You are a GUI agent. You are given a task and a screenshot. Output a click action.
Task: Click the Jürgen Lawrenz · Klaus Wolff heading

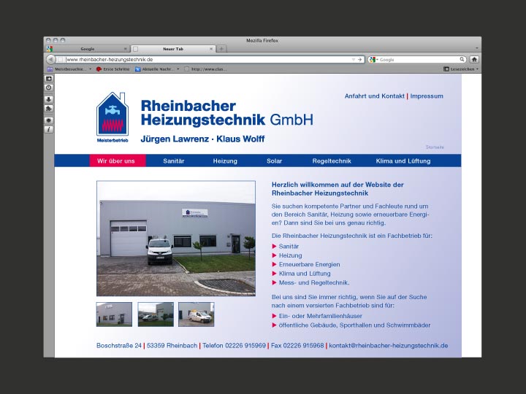[202, 139]
